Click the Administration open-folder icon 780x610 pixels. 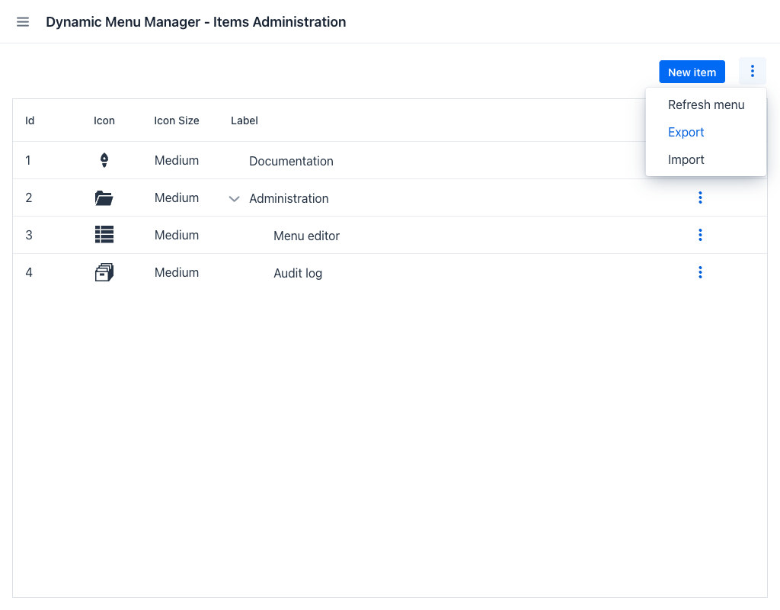tap(104, 198)
